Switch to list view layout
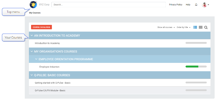216x100 pixels. (195, 27)
